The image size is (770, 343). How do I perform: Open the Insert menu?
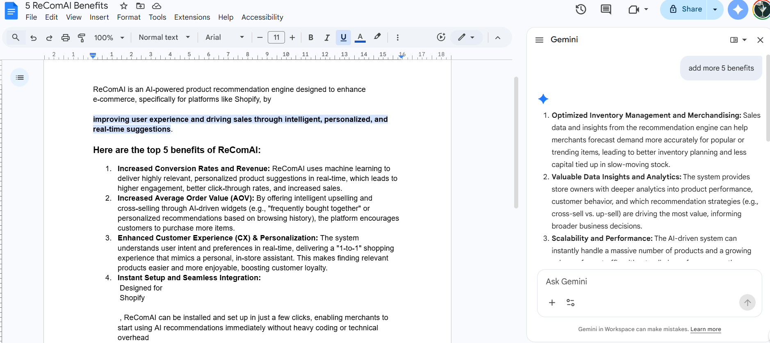click(99, 17)
